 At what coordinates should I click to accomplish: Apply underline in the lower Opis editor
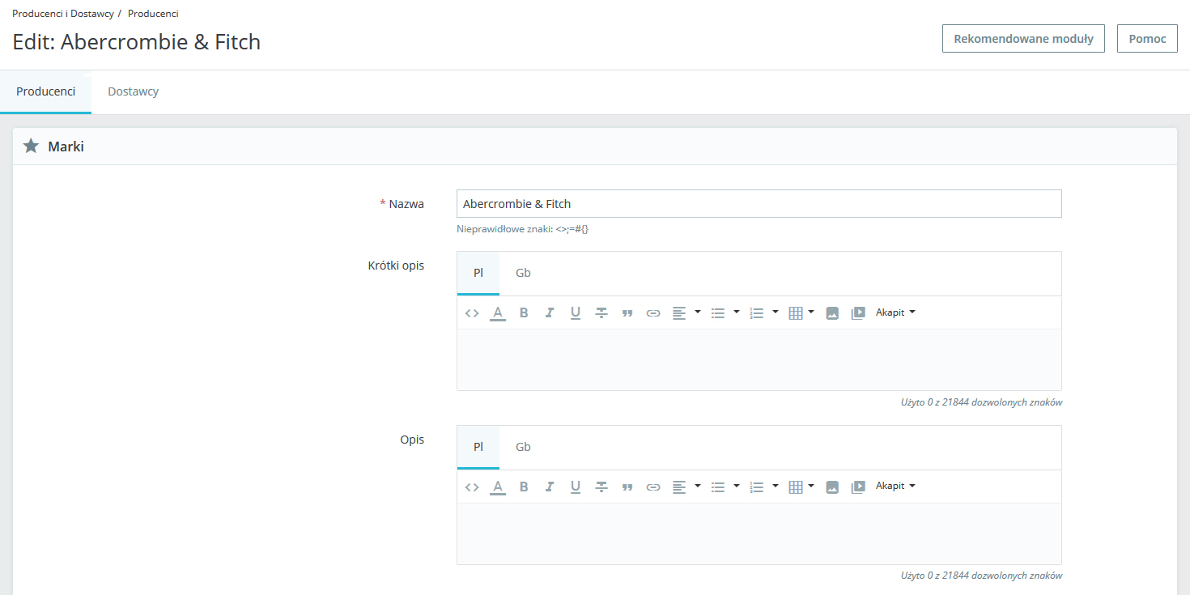(576, 487)
